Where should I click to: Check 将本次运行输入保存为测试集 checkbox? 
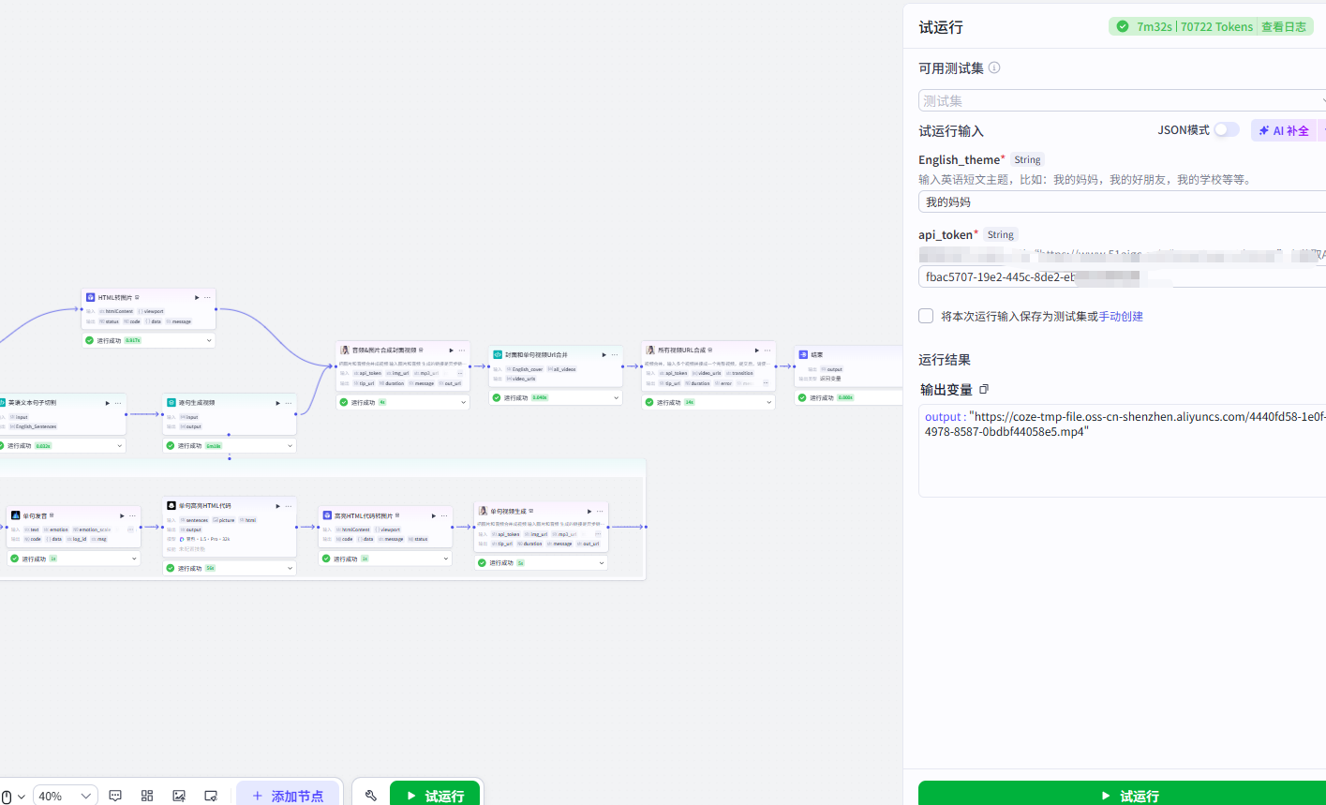[x=926, y=316]
